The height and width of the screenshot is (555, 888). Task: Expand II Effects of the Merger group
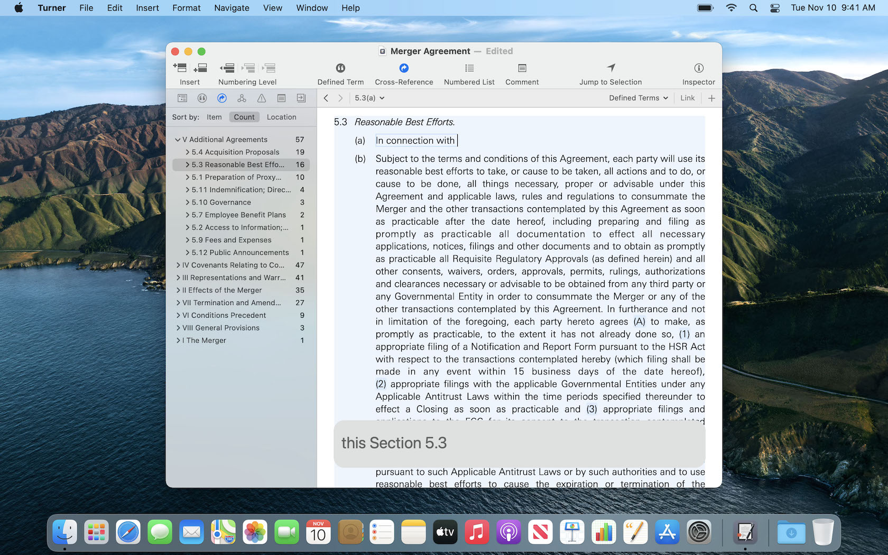click(178, 290)
